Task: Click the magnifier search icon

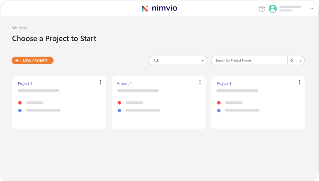Action: [x=292, y=60]
